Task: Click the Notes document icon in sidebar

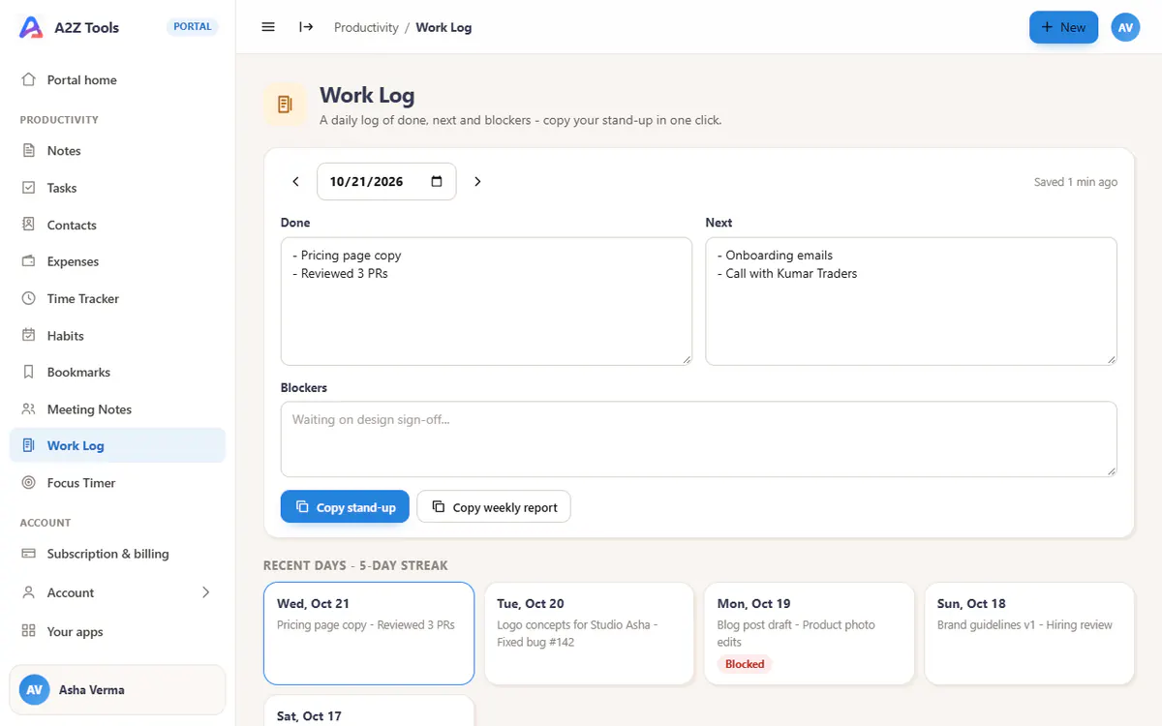Action: pyautogui.click(x=29, y=151)
